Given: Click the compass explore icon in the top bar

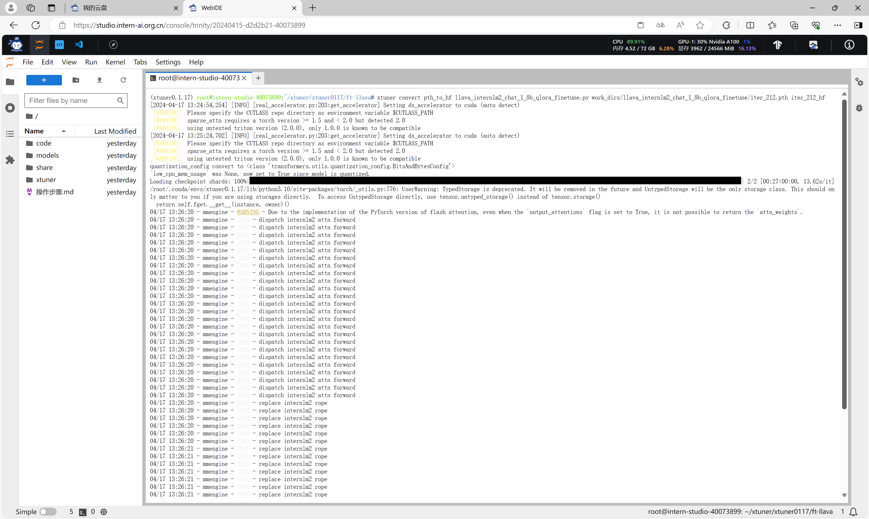Looking at the screenshot, I should point(113,44).
